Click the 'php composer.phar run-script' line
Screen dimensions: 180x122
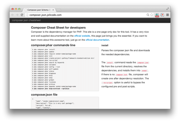coord(45,60)
